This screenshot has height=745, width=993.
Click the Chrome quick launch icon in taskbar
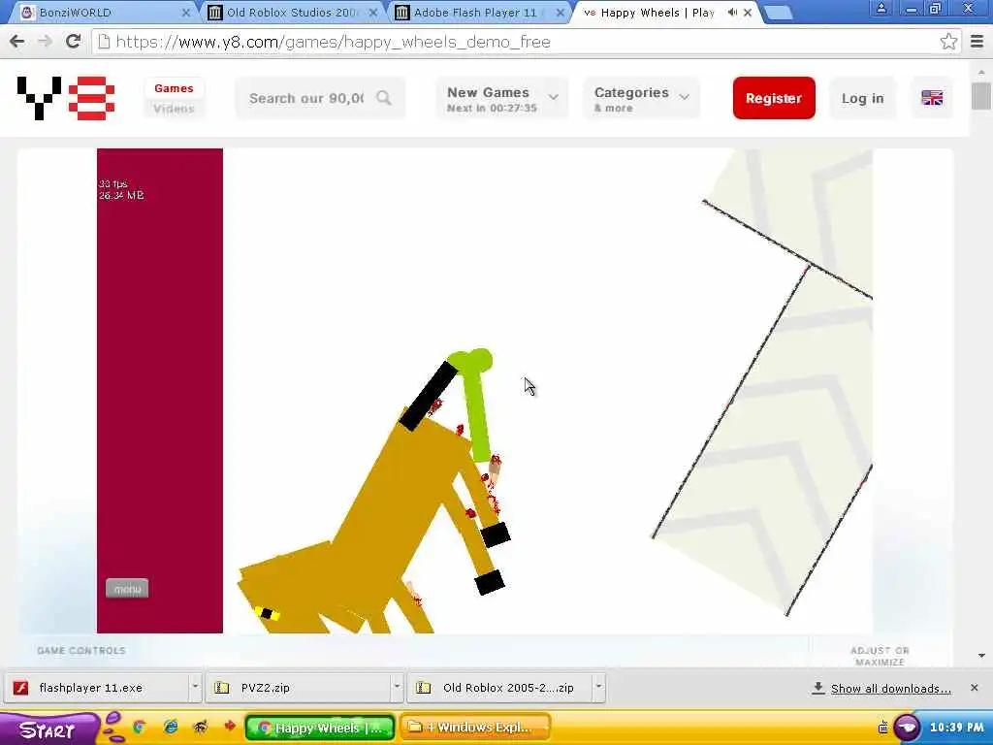point(139,727)
